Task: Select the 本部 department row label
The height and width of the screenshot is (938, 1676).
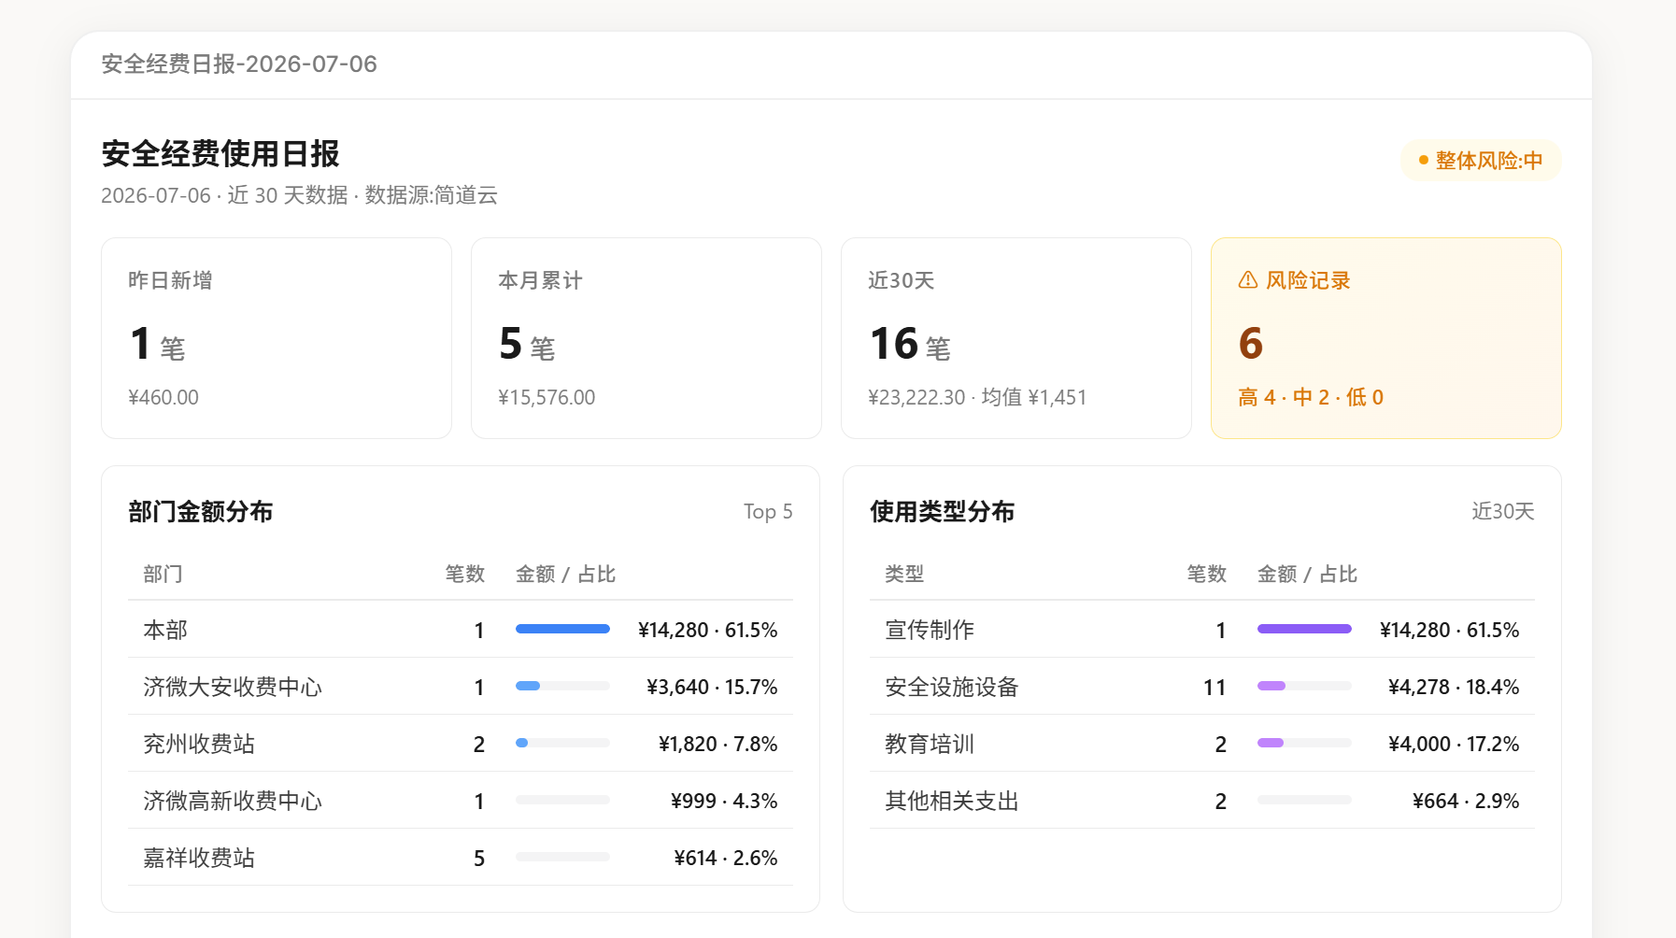Action: pyautogui.click(x=165, y=630)
